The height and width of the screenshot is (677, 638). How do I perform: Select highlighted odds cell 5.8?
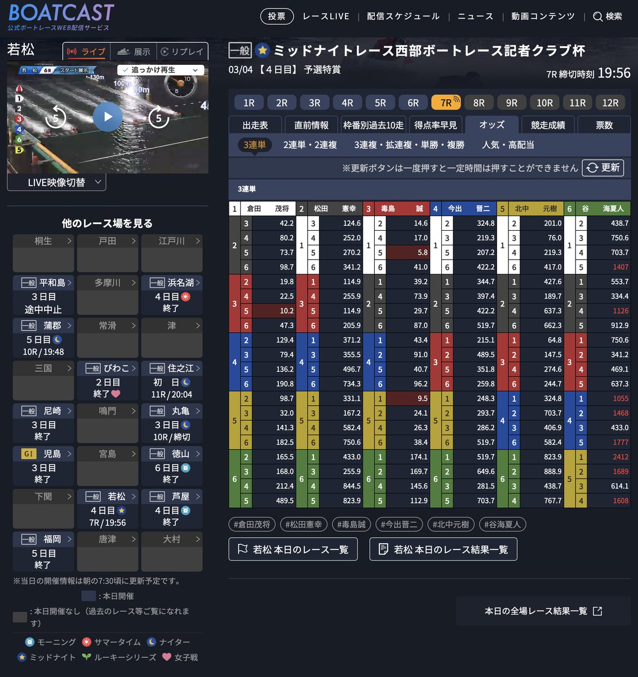point(407,252)
